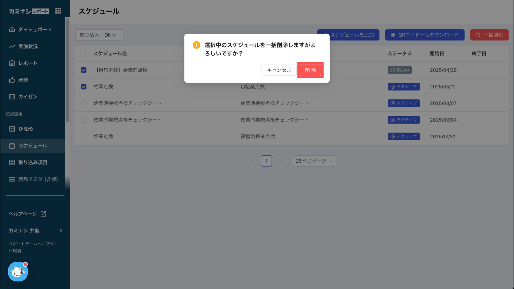This screenshot has width=514, height=289.
Task: Click the ダッシュボード gauge icon
Action: 12,30
